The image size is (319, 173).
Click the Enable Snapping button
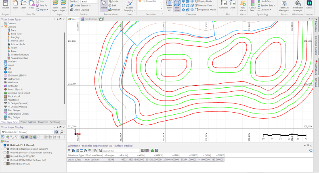(x=129, y=6)
